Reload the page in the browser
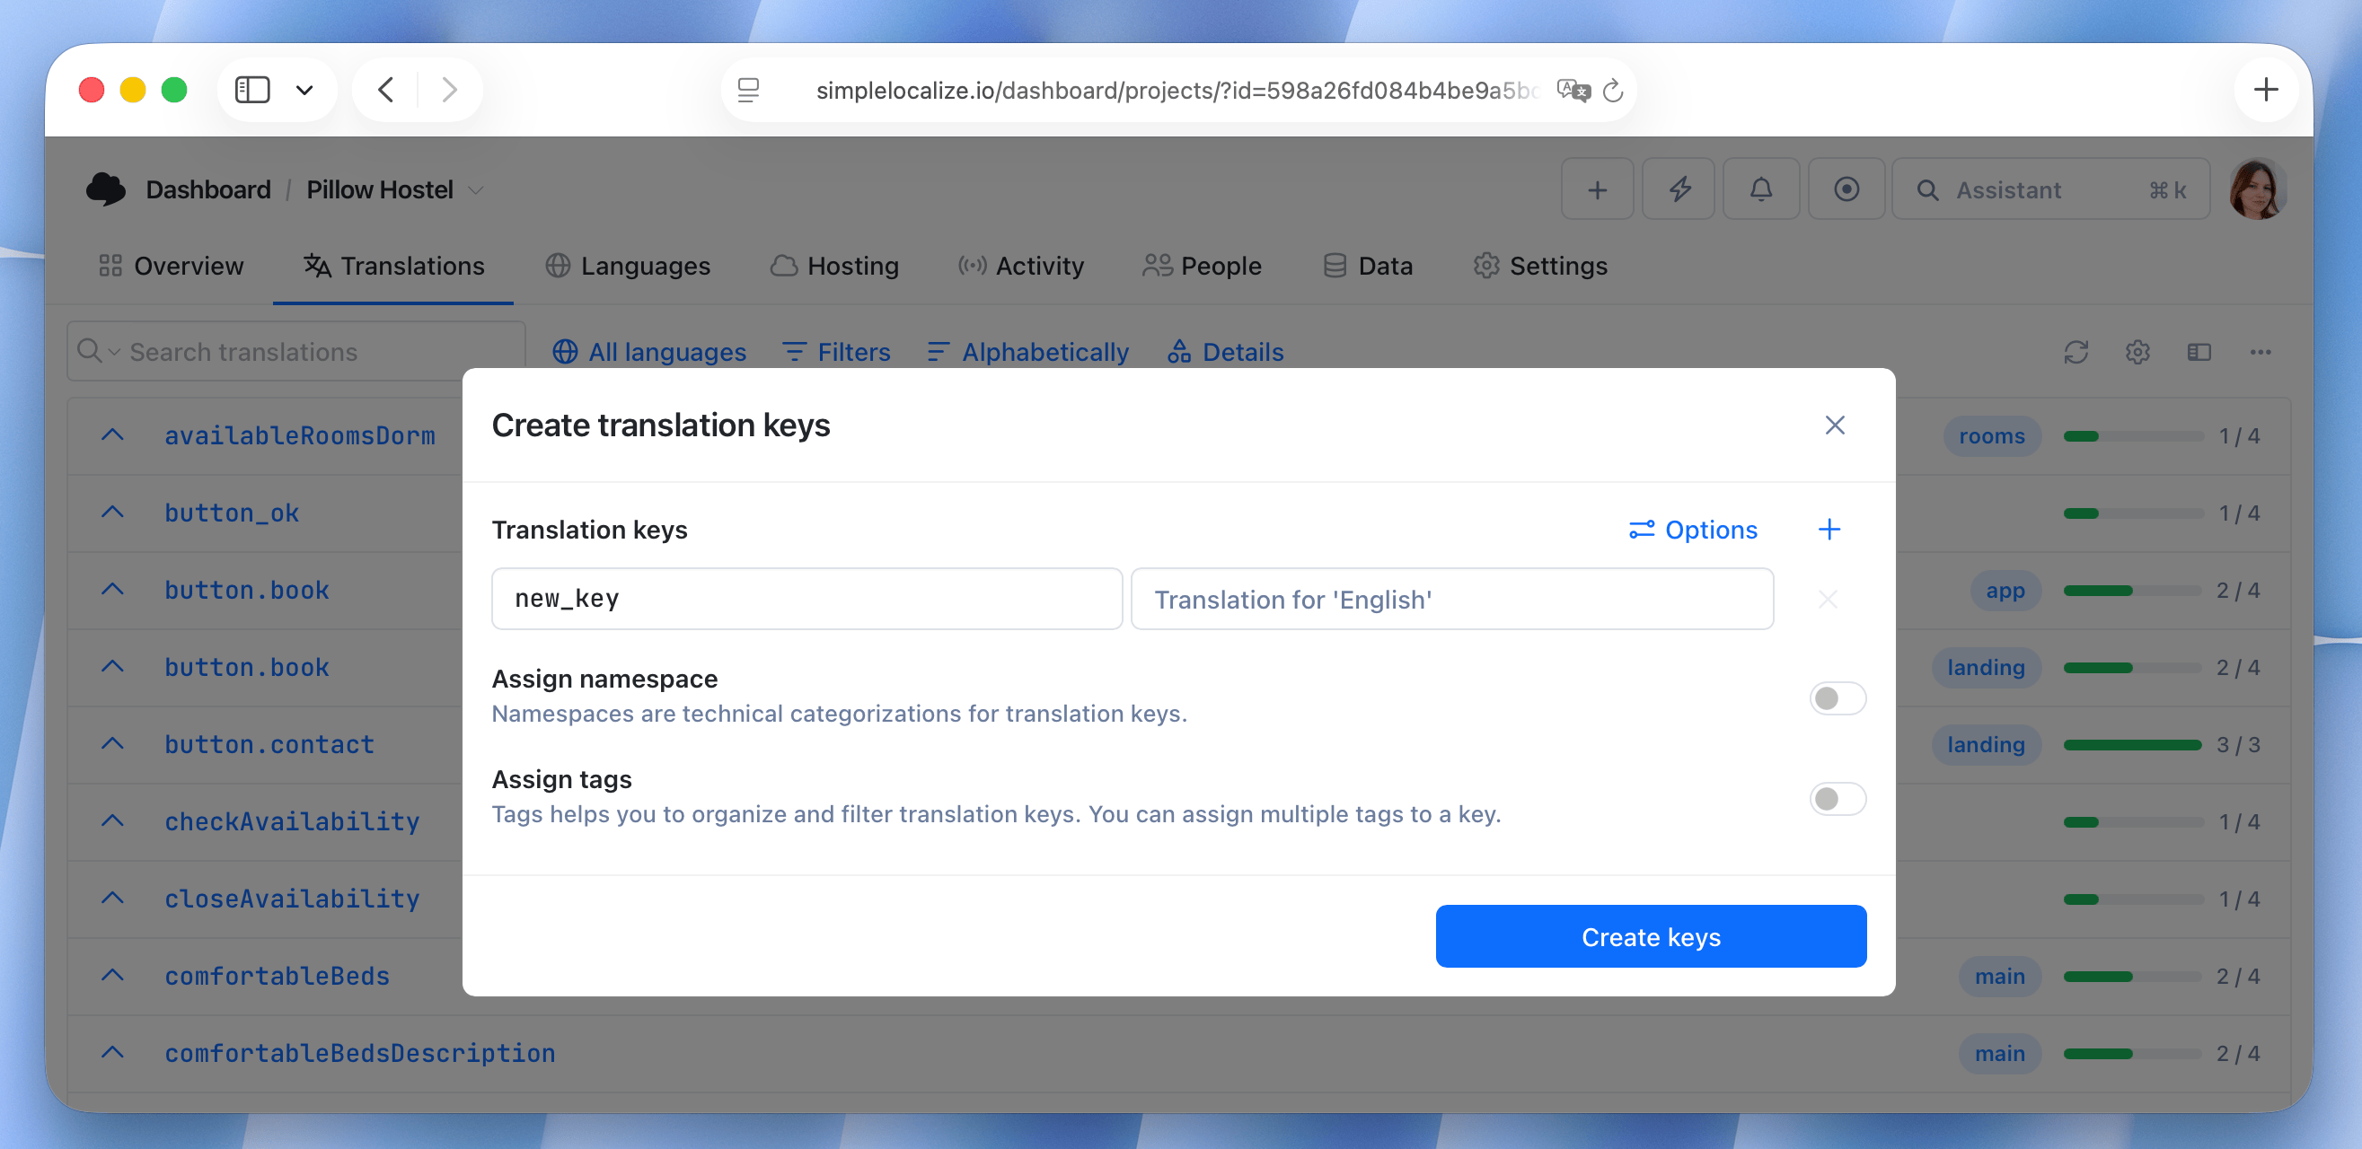The image size is (2362, 1149). [1613, 90]
